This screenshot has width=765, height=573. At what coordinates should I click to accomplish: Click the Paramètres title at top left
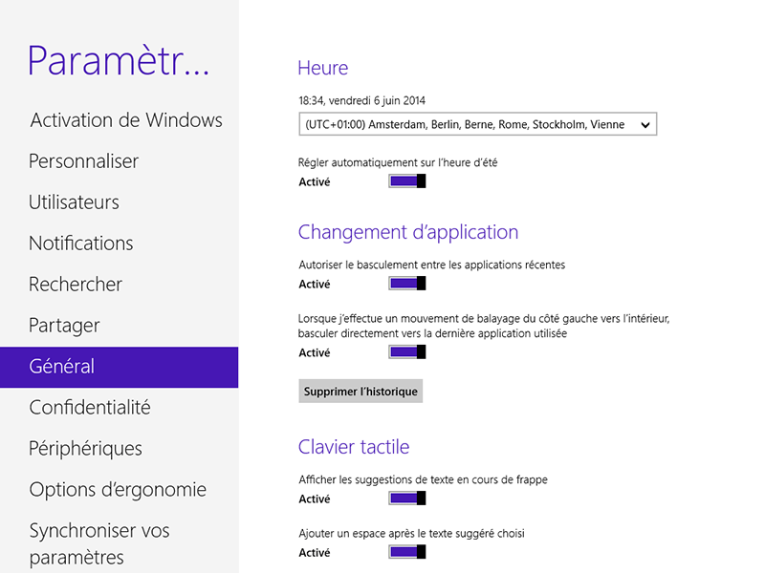point(119,59)
